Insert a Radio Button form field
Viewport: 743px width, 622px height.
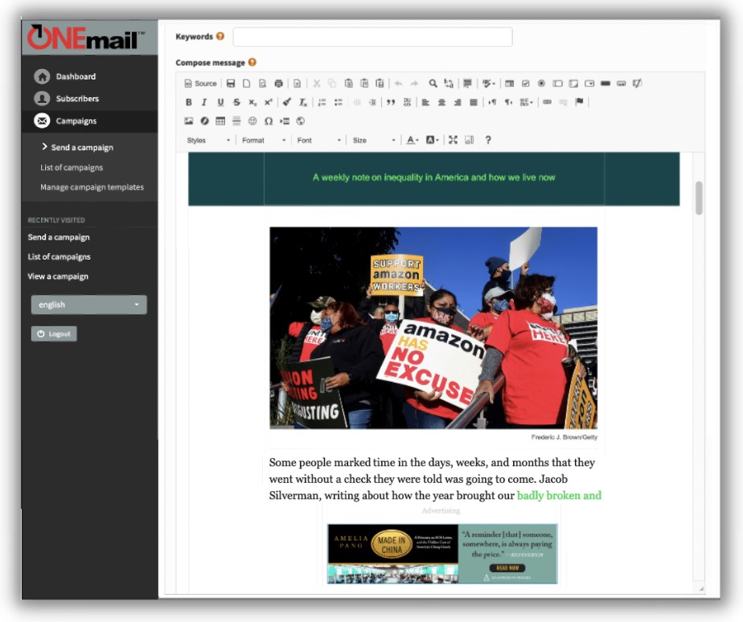(x=541, y=84)
